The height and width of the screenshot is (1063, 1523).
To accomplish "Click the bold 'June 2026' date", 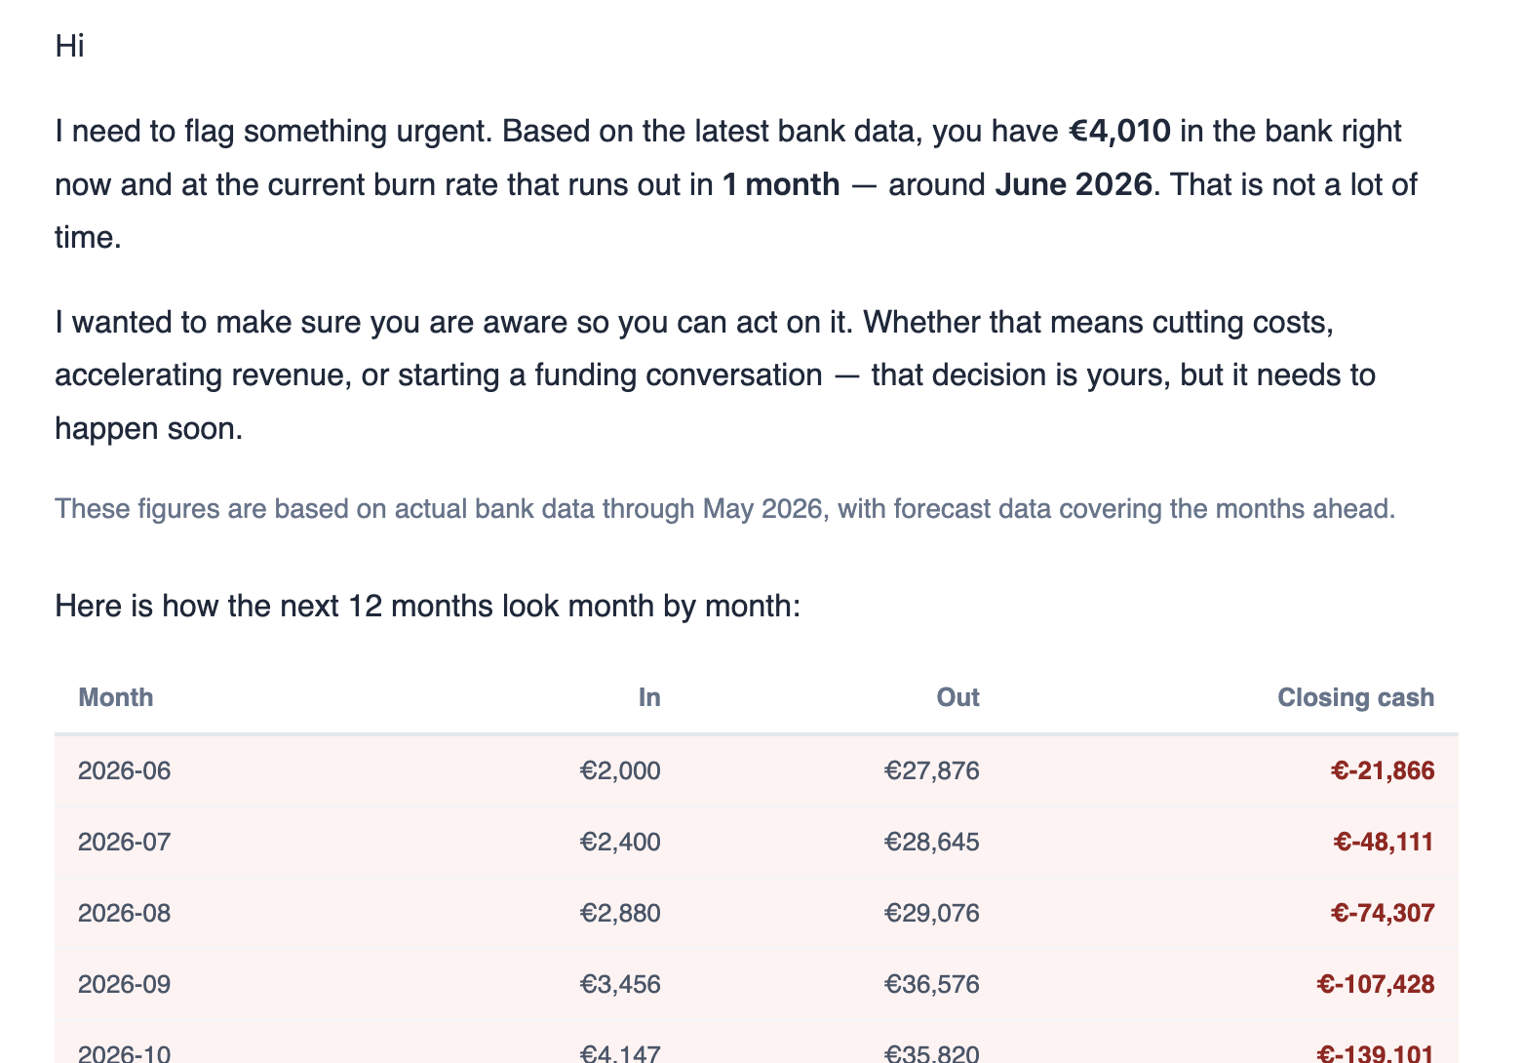I will tap(1074, 184).
